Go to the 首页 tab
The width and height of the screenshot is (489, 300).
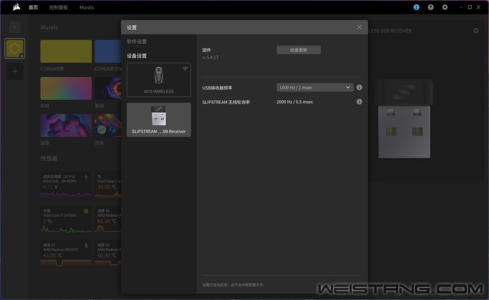tap(33, 7)
